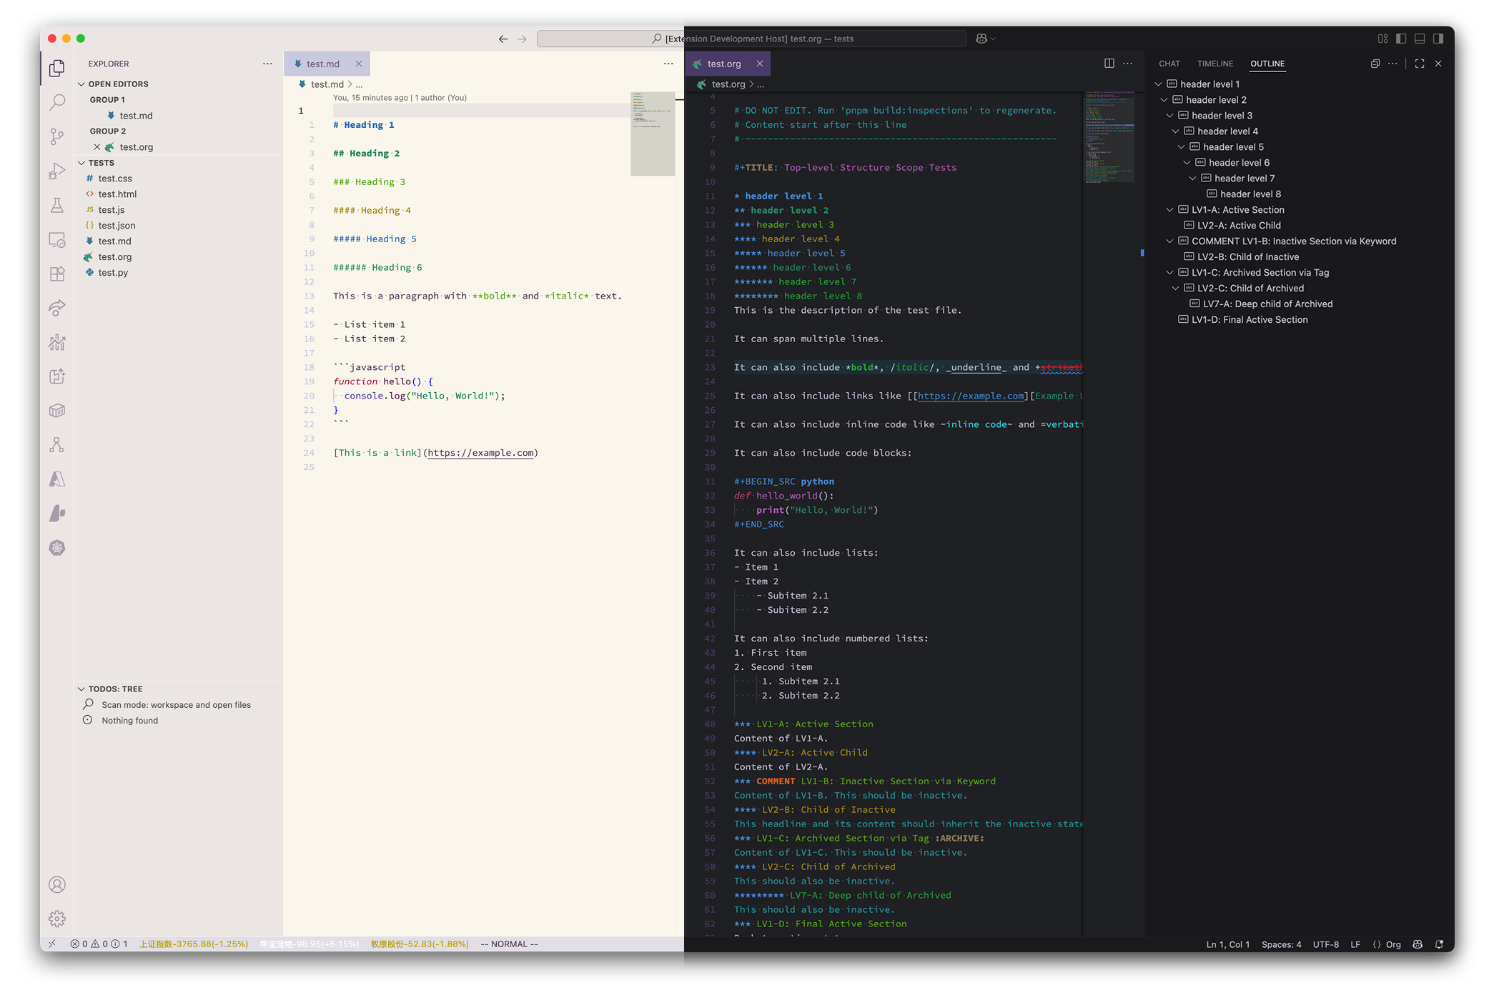Open Manage gear icon
This screenshot has width=1494, height=1005.
(57, 919)
